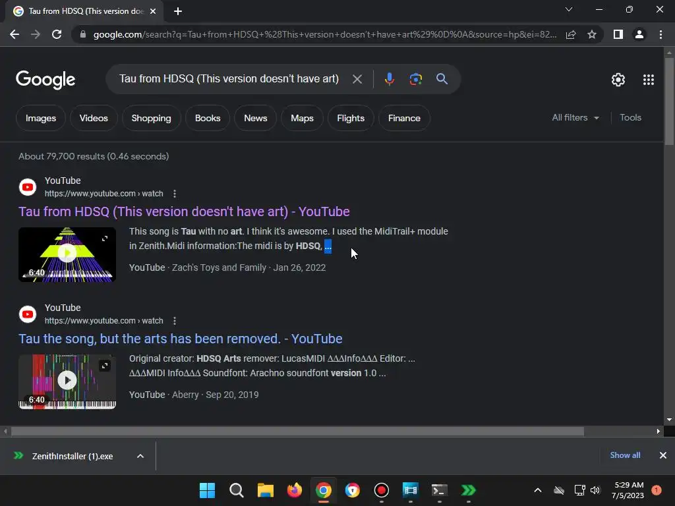Click the browser address bar URL
The height and width of the screenshot is (506, 675).
(325, 34)
